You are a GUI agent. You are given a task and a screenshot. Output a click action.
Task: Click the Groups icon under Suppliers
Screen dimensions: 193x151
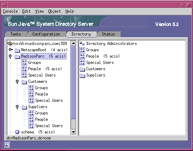click(31, 113)
